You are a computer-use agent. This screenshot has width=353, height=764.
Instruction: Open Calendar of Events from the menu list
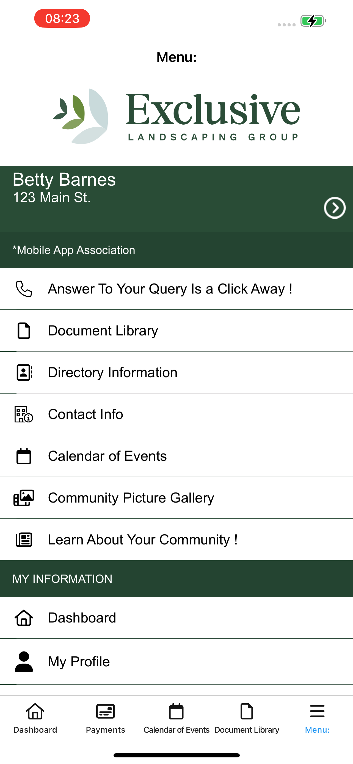(x=177, y=456)
